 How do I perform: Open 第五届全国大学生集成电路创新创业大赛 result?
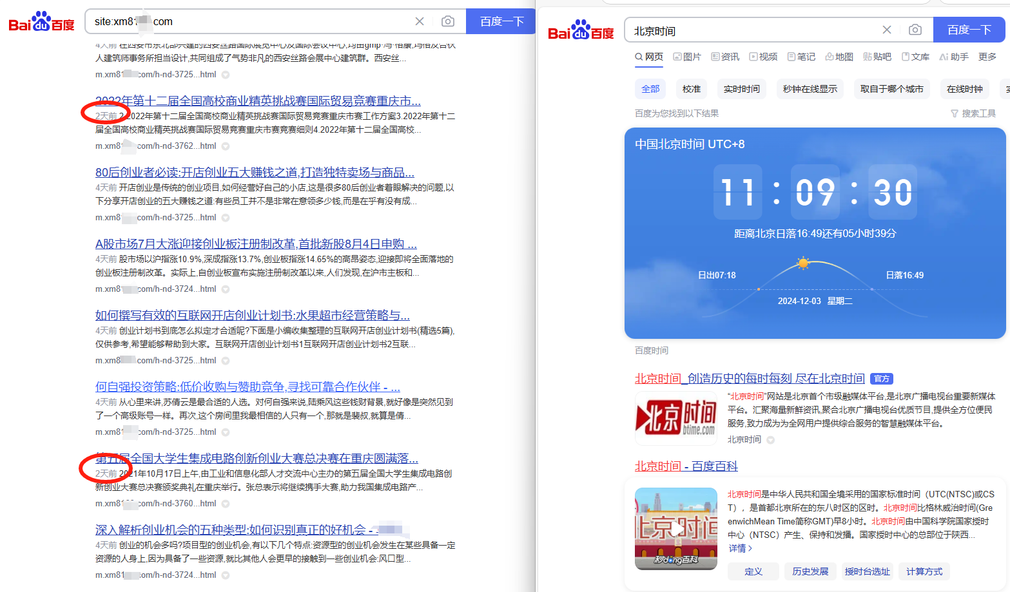coord(257,459)
